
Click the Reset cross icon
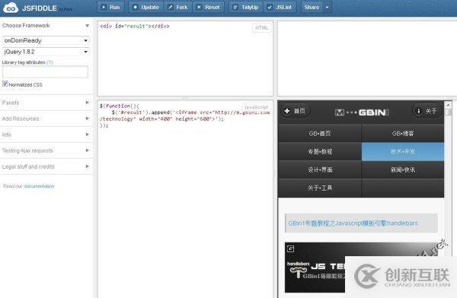pyautogui.click(x=199, y=8)
